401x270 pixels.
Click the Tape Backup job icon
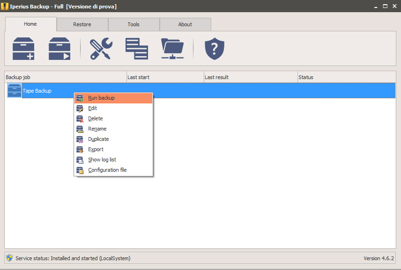pos(15,90)
